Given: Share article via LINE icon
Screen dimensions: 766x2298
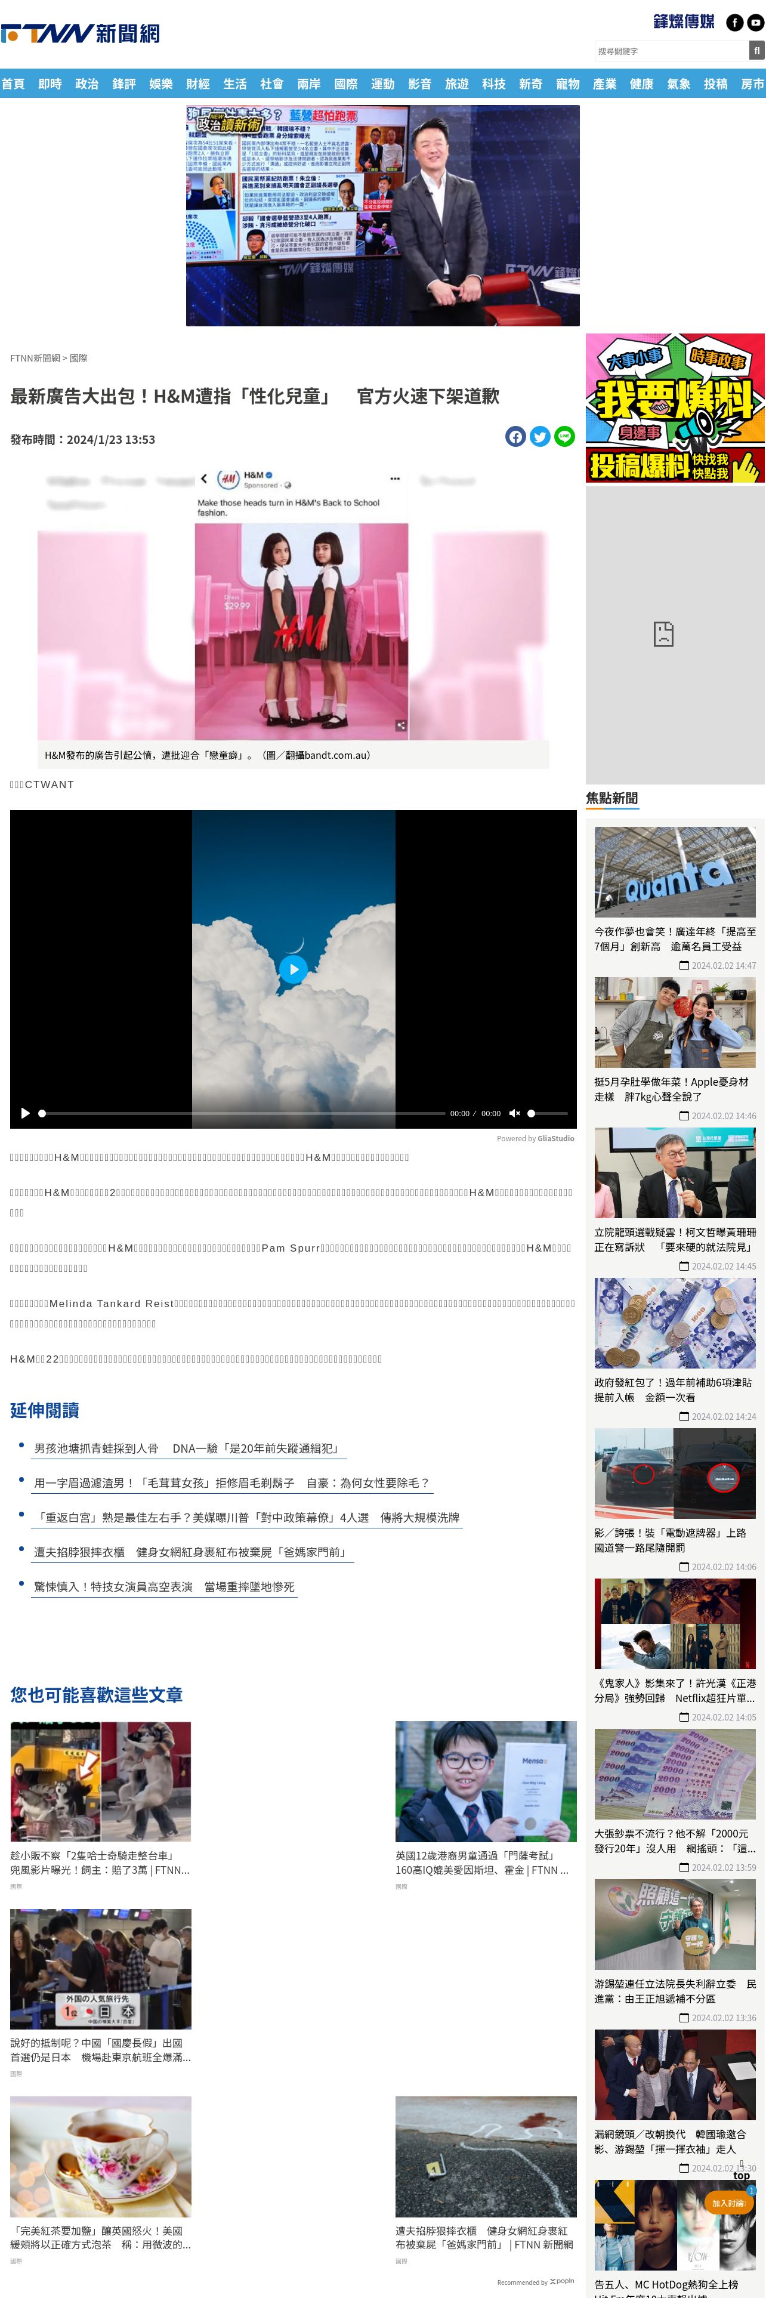Looking at the screenshot, I should (x=564, y=436).
